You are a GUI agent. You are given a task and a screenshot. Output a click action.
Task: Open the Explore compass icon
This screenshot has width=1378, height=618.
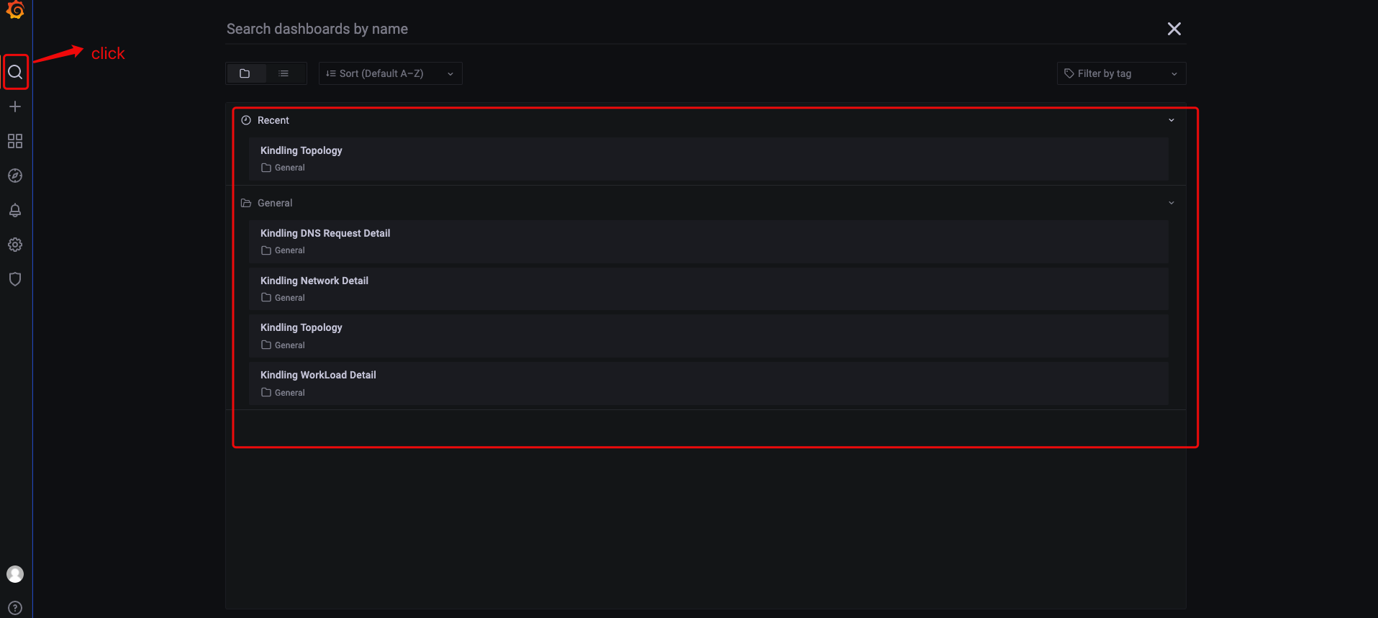pos(15,176)
